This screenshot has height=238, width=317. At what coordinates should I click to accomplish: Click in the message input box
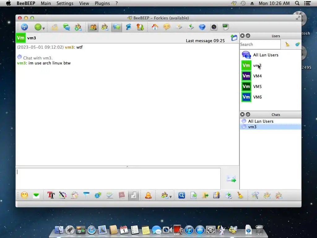(118, 178)
